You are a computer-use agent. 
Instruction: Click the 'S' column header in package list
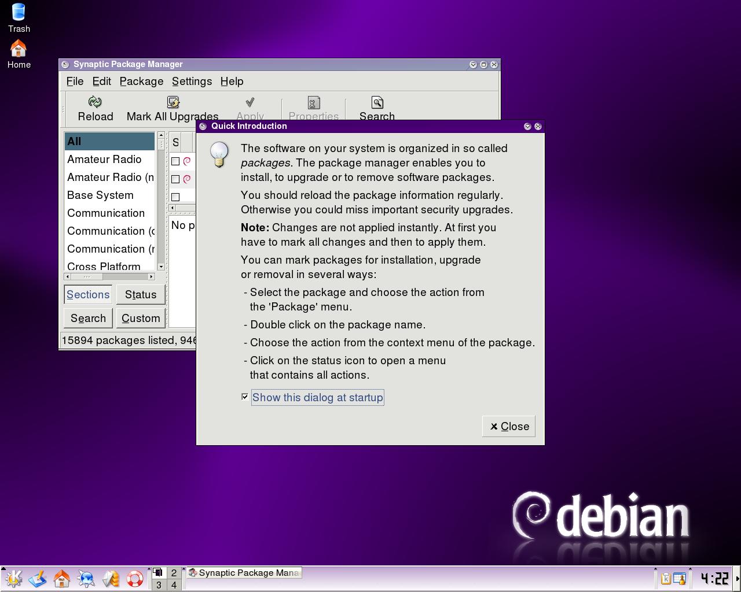point(176,142)
